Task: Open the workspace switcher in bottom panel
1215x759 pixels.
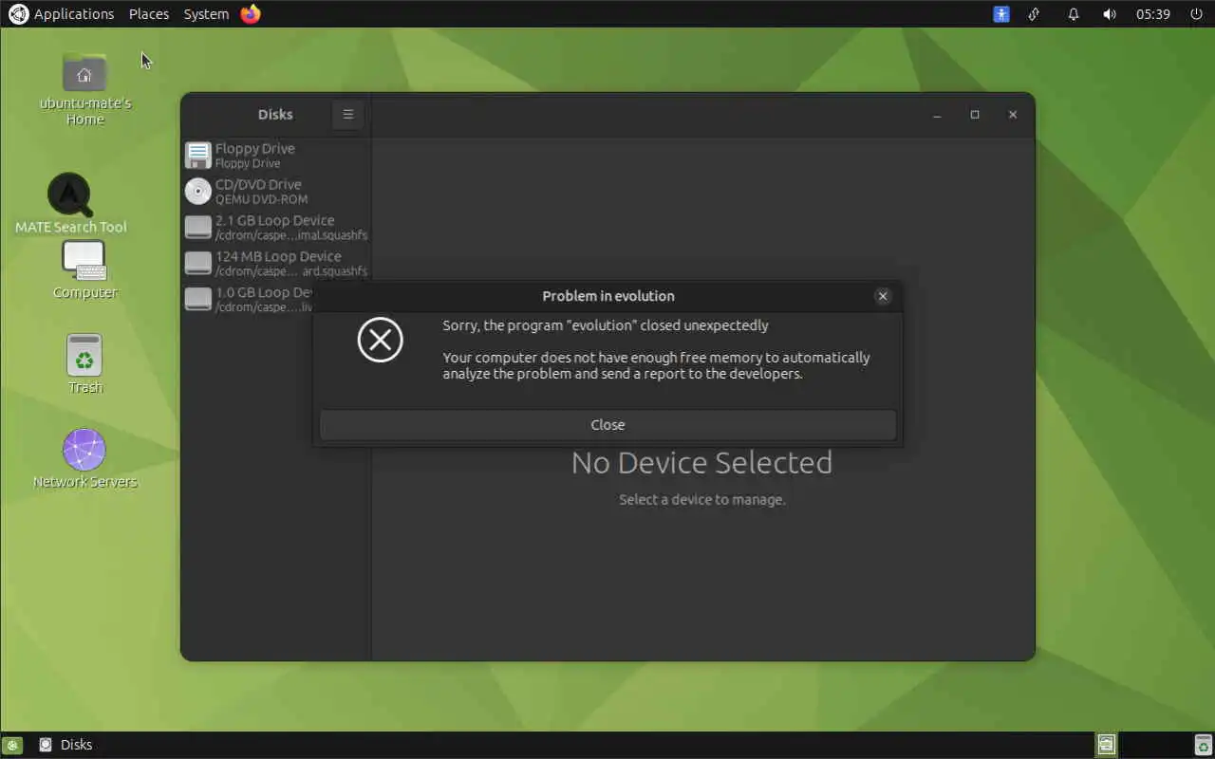Action: coord(1107,745)
